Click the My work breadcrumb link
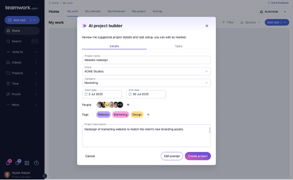The width and height of the screenshot is (293, 180). [x=68, y=3]
